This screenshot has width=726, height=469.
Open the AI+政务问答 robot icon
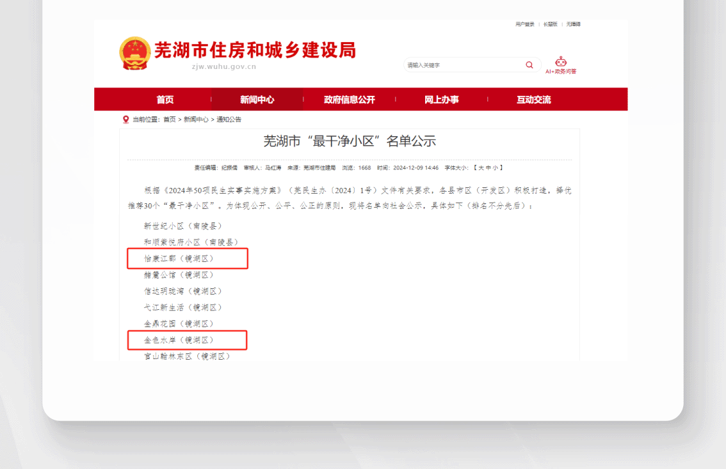tap(561, 61)
